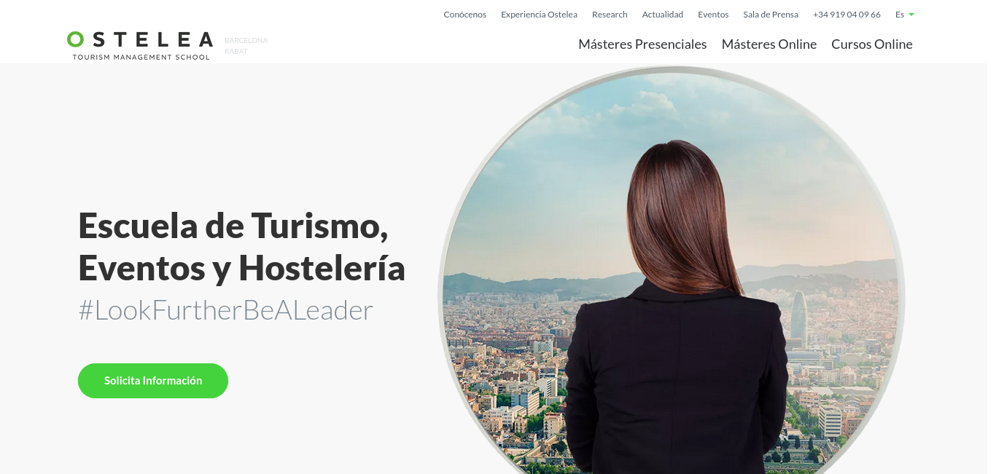This screenshot has width=996, height=474.
Task: Click the Barcelona Rabat campus label
Action: [246, 46]
